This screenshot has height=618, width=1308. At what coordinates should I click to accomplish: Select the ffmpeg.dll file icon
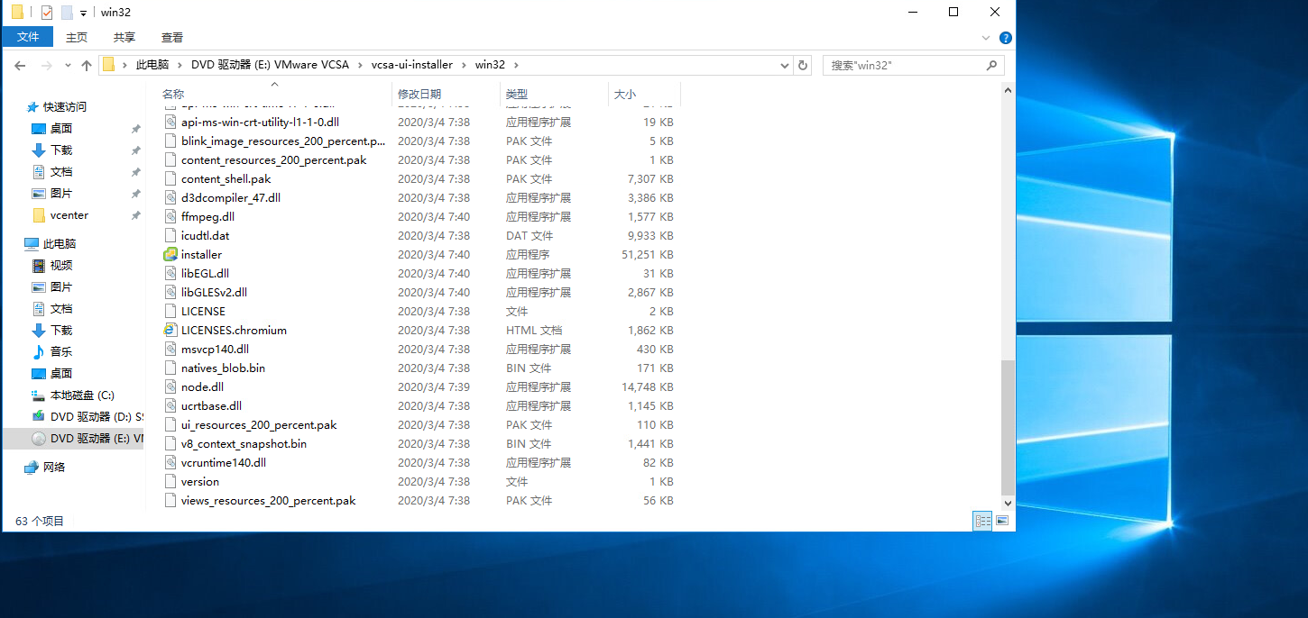[x=170, y=216]
